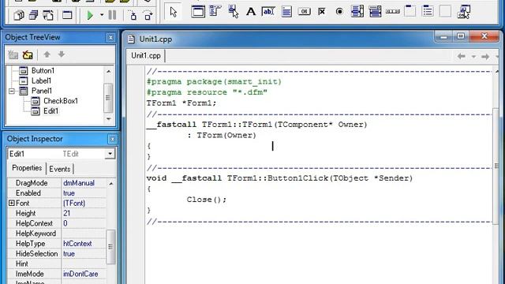The image size is (505, 284).
Task: Select Label1 in the Object TreeView
Action: (41, 80)
